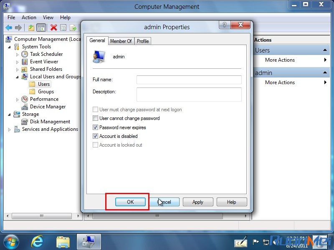Viewport: 334px width, 250px height.
Task: Uncheck Account is disabled checkbox
Action: [x=96, y=136]
